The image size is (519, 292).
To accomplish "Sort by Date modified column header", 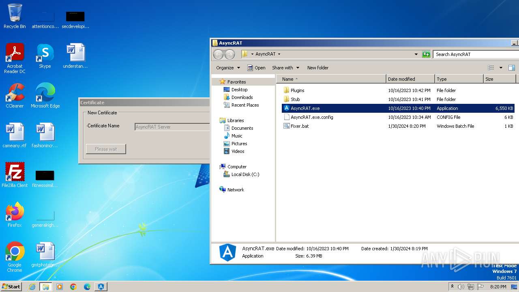I will (x=410, y=79).
